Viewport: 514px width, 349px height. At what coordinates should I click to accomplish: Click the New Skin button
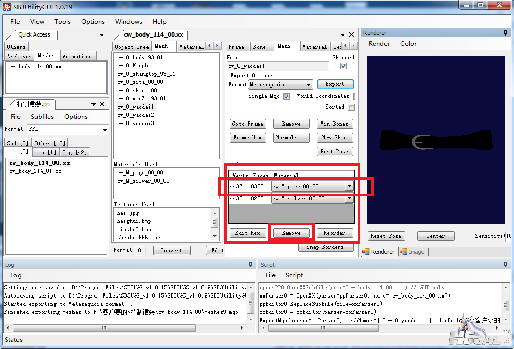(x=335, y=137)
